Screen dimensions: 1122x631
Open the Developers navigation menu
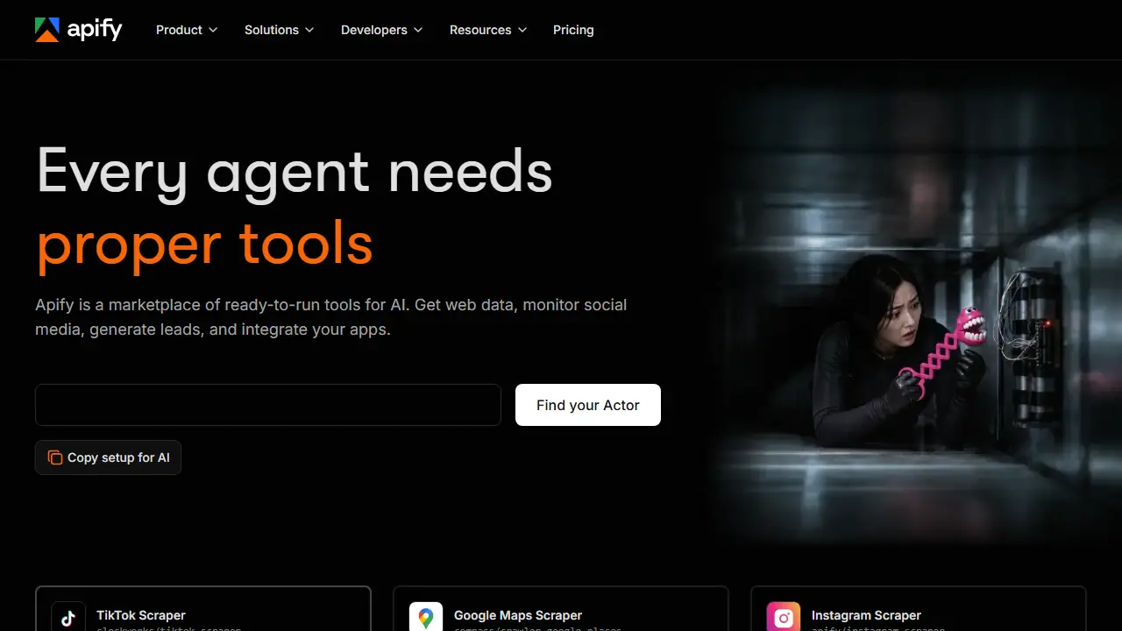coord(381,30)
